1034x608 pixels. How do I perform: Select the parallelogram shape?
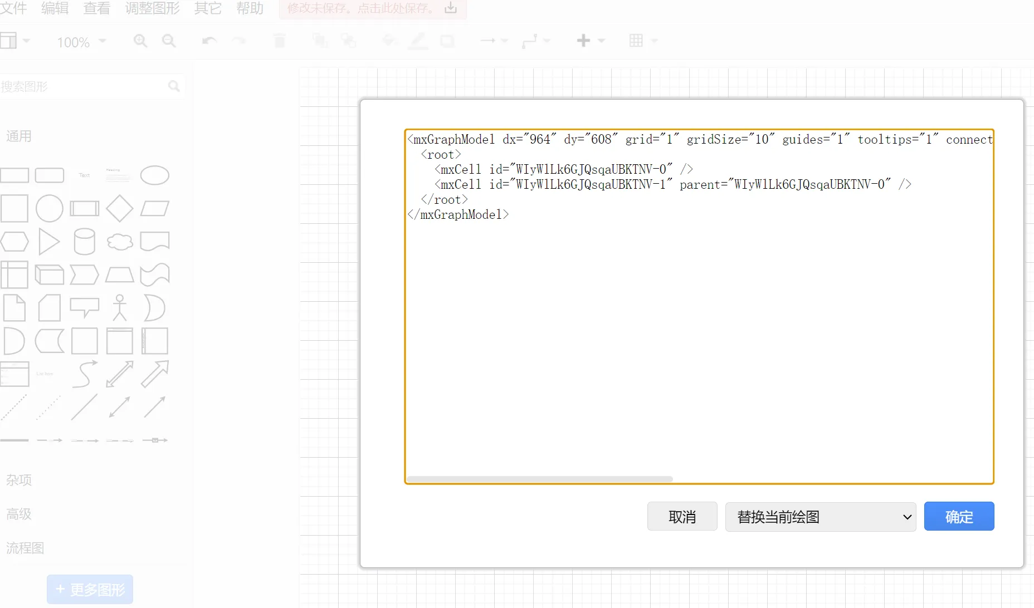point(155,209)
